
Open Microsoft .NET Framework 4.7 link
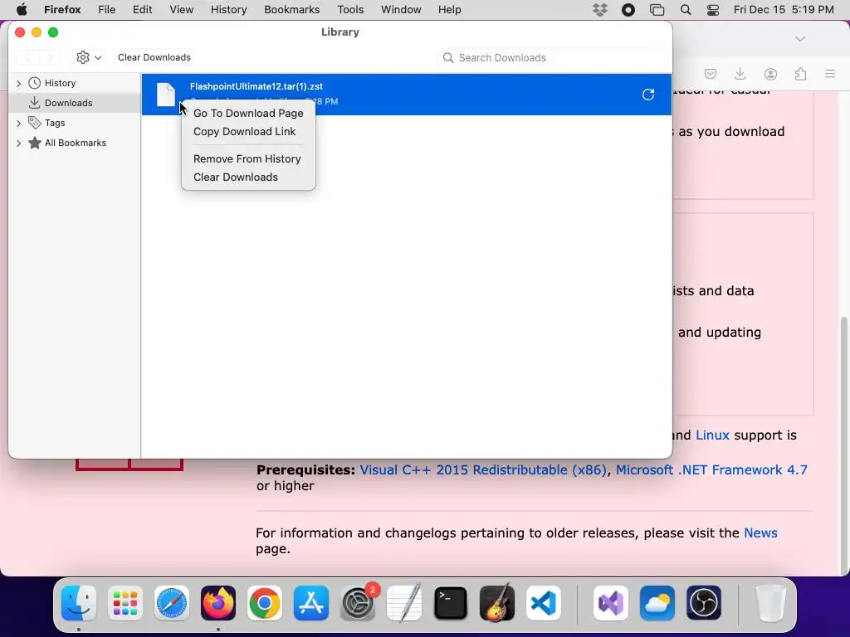point(711,469)
